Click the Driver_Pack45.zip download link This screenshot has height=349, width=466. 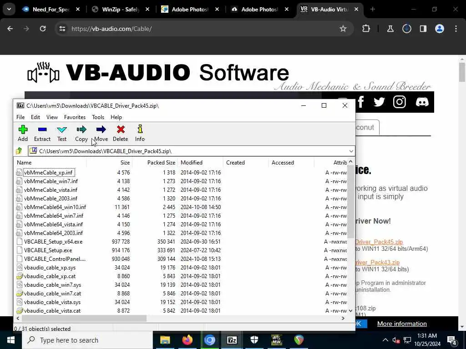379,242
